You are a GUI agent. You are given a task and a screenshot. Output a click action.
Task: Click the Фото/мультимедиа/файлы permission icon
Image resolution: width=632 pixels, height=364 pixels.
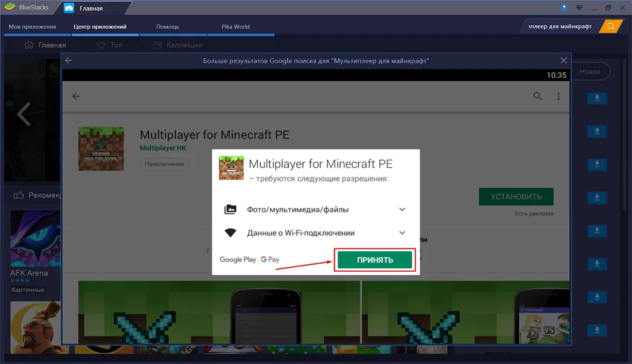pyautogui.click(x=230, y=210)
